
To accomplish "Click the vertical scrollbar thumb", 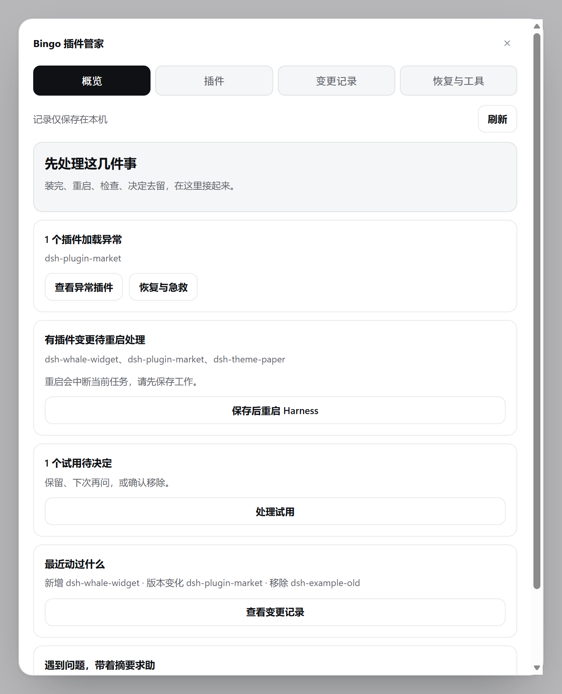I will click(537, 311).
